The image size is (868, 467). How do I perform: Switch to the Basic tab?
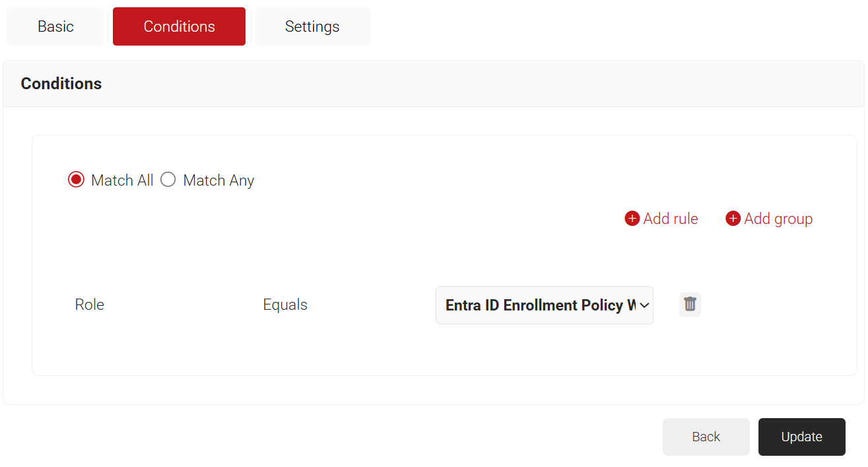coord(55,26)
